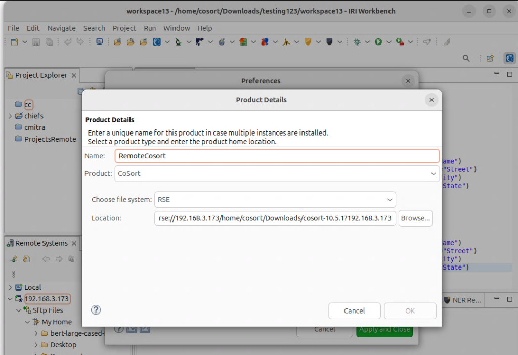Open the Product dropdown showing CoSort
Viewport: 518px width, 355px height.
pyautogui.click(x=277, y=173)
